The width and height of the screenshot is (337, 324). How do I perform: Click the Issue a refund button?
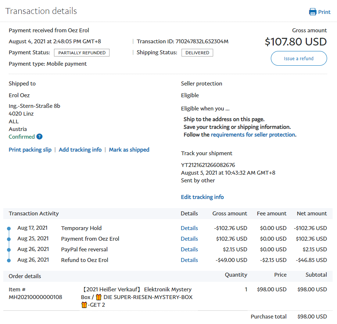(x=299, y=58)
